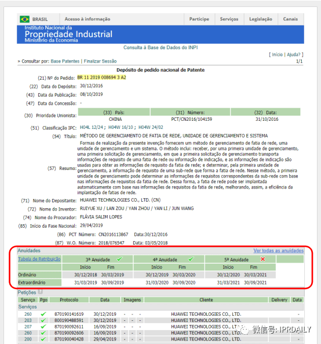Click the red X beside 5ª Anuidade
321x344 pixels.
(262, 259)
